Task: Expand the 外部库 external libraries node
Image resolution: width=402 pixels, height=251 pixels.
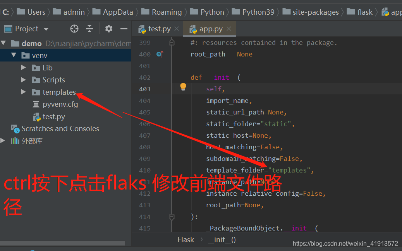Action: [3, 140]
